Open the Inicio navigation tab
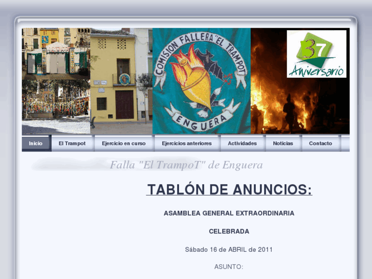Viewport: 372px width, 279px height. tap(36, 143)
